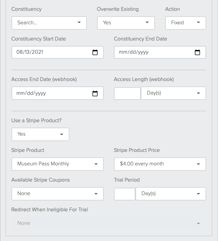Expand the Available Stripe Coupons dropdown
Viewport: 219px width, 241px height.
[58, 194]
